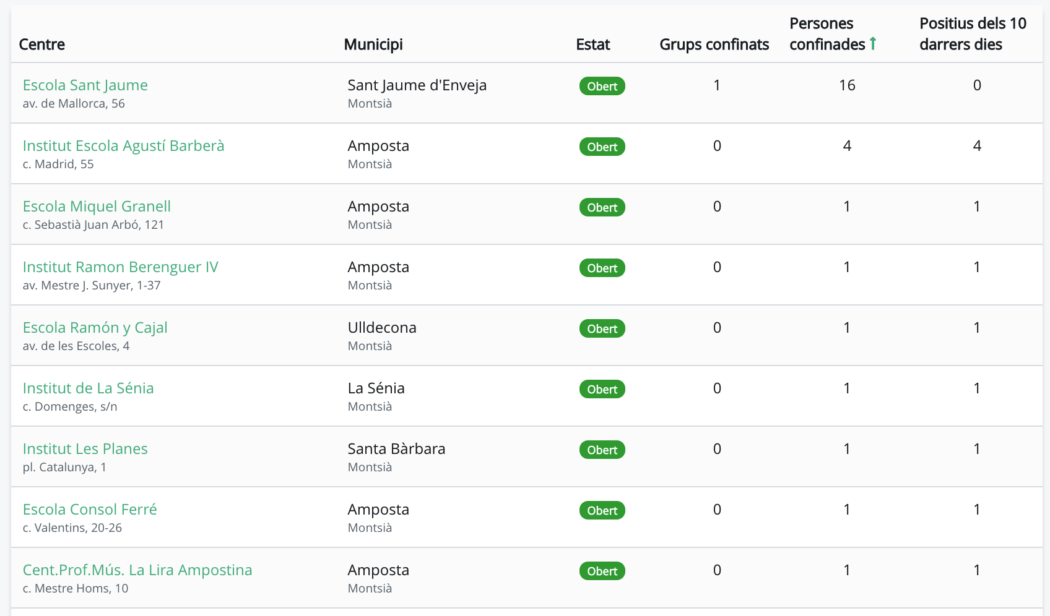Click Persones confinades value 4 for Agustí Barberà
Screen dimensions: 1050x616
[847, 146]
